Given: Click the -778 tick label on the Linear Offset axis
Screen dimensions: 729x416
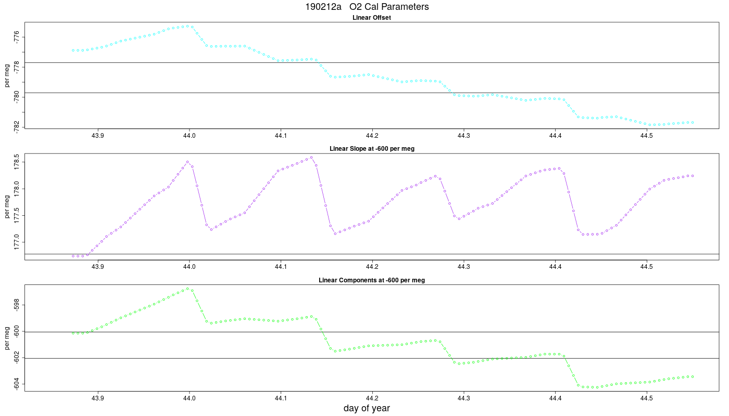Looking at the screenshot, I should (x=17, y=67).
